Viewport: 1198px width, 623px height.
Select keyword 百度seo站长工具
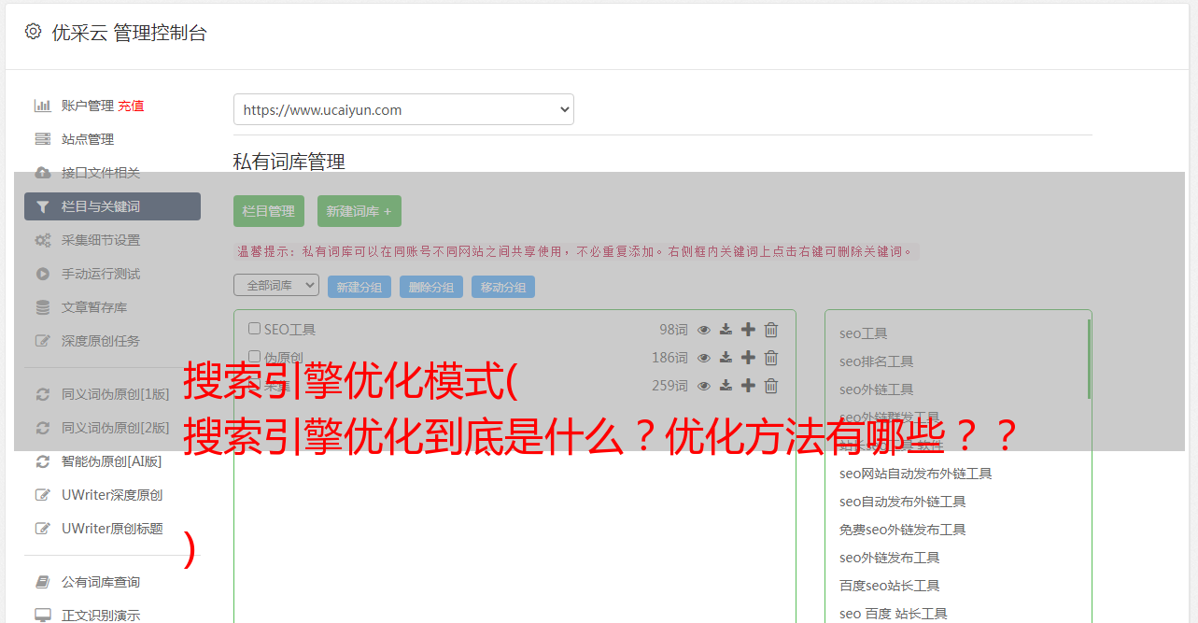[890, 586]
